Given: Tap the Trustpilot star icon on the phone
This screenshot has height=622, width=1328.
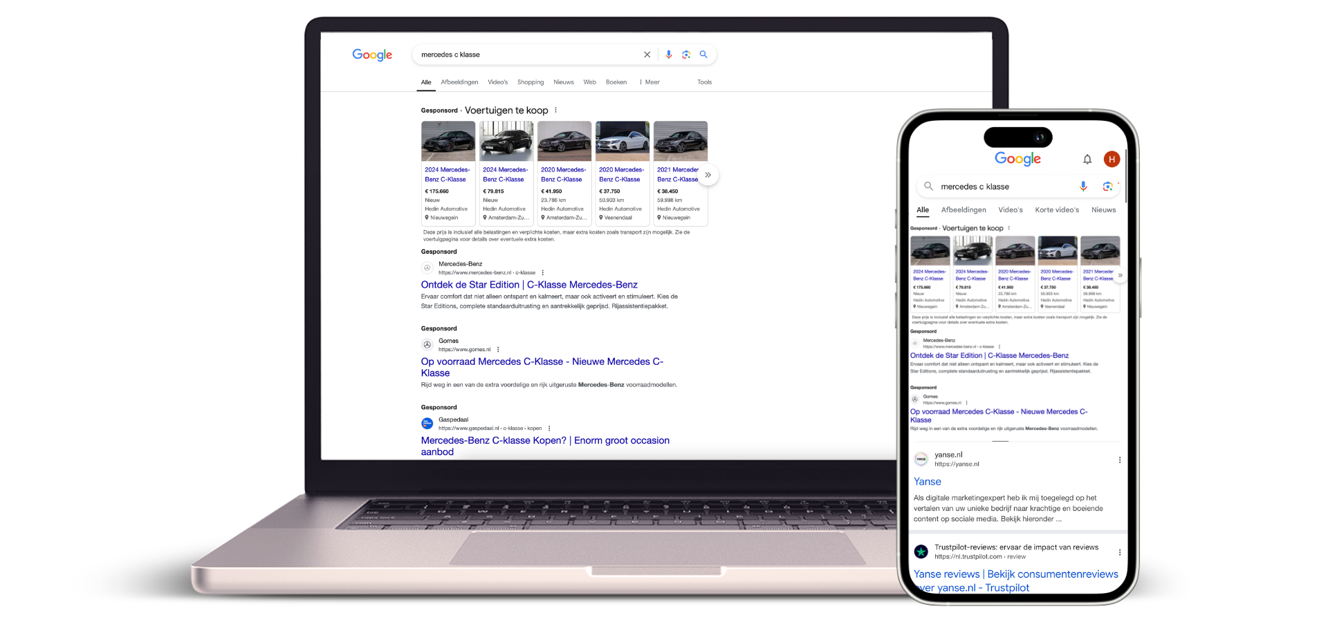Looking at the screenshot, I should tap(921, 551).
